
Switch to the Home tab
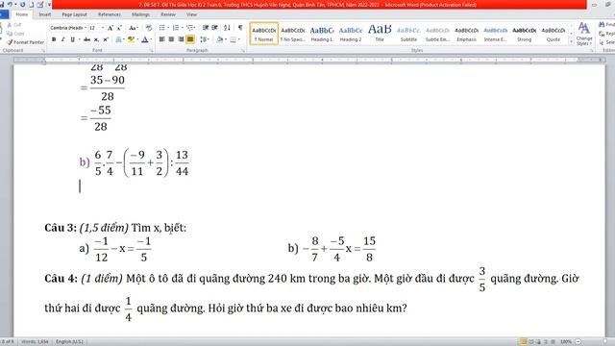21,14
